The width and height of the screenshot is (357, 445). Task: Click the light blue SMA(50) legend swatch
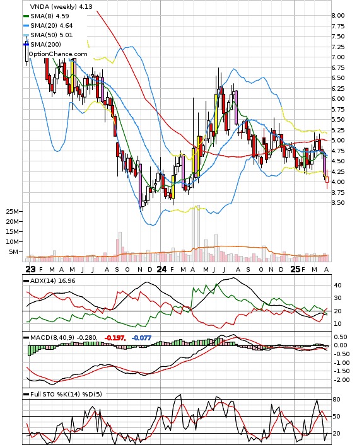[26, 35]
